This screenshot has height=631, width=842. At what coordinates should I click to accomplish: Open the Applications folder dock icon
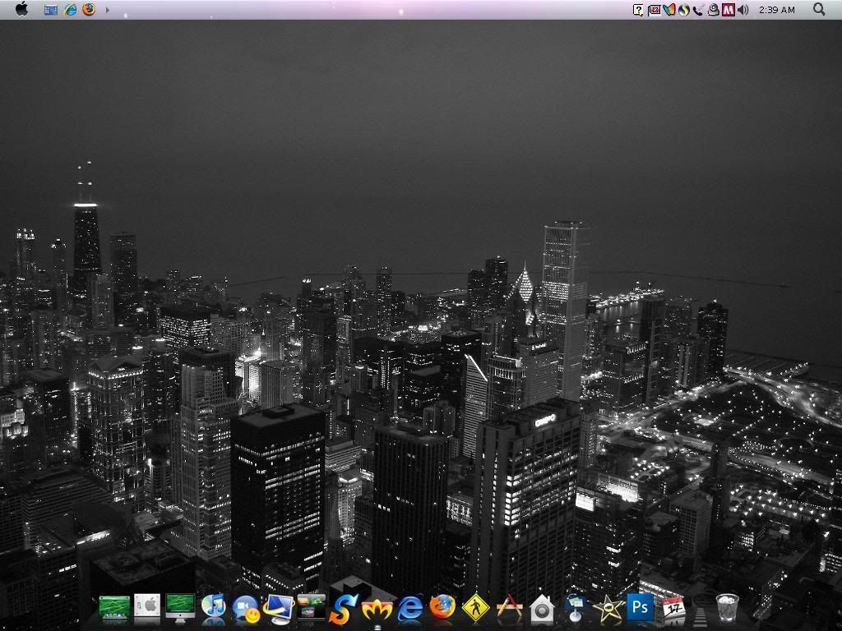coord(509,608)
